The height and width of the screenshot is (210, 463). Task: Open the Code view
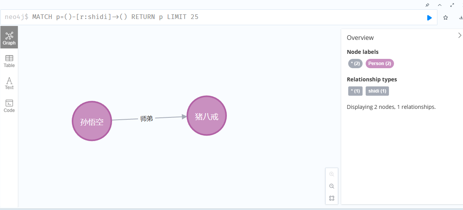click(x=9, y=106)
